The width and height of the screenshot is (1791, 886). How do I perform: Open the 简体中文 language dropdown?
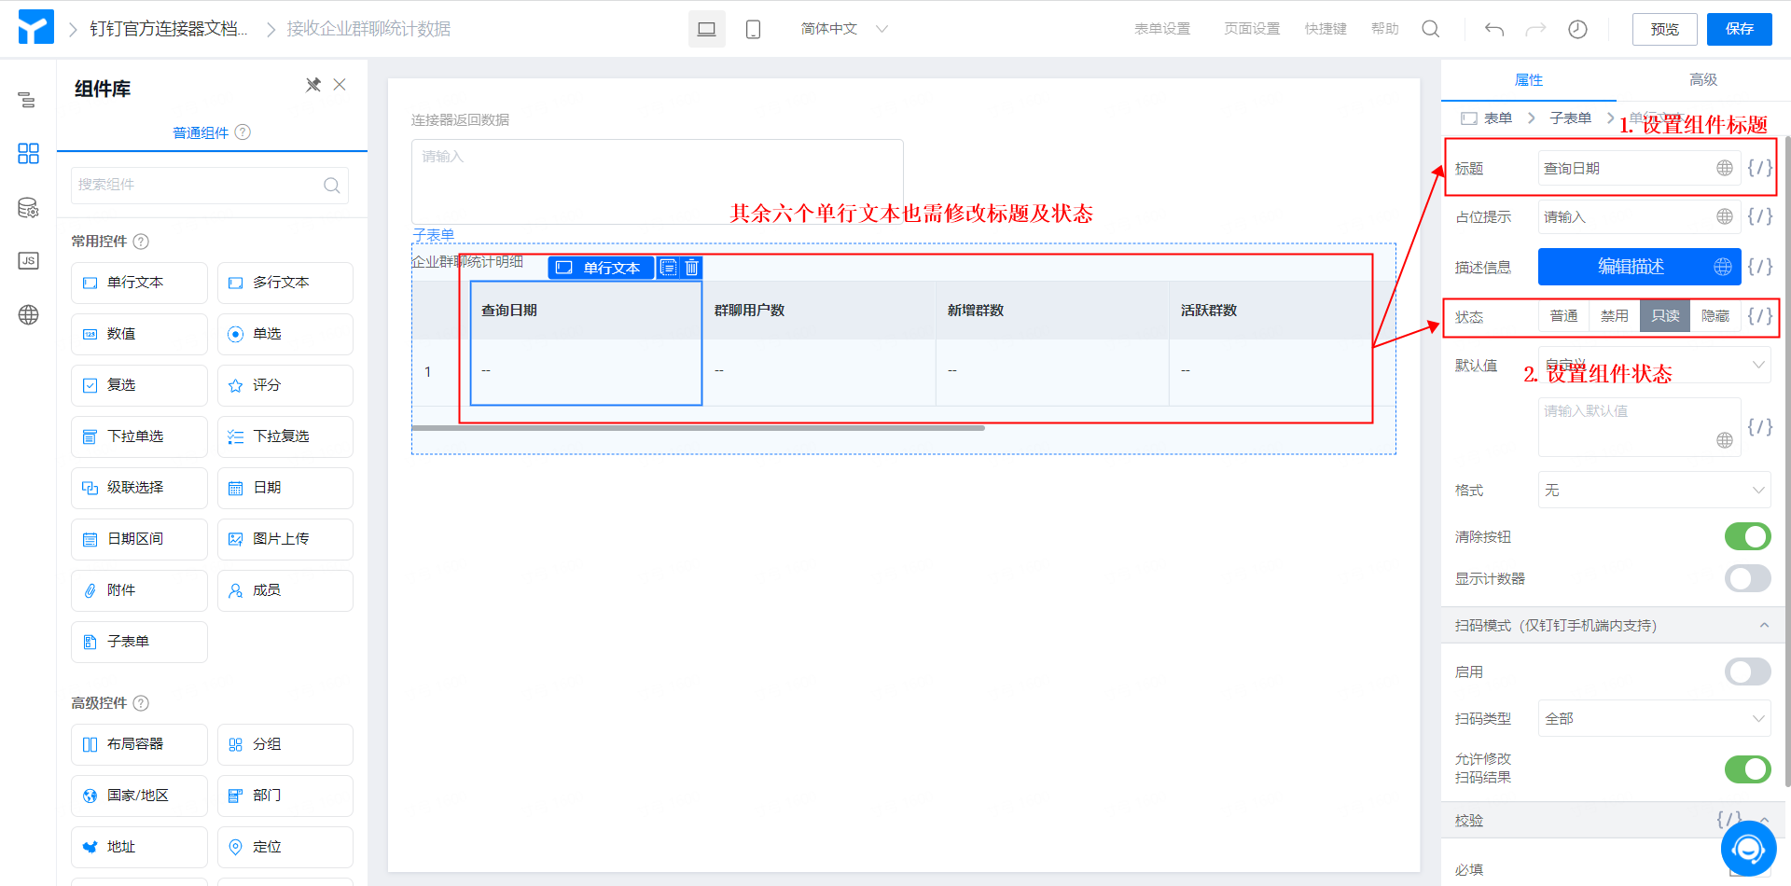843,29
